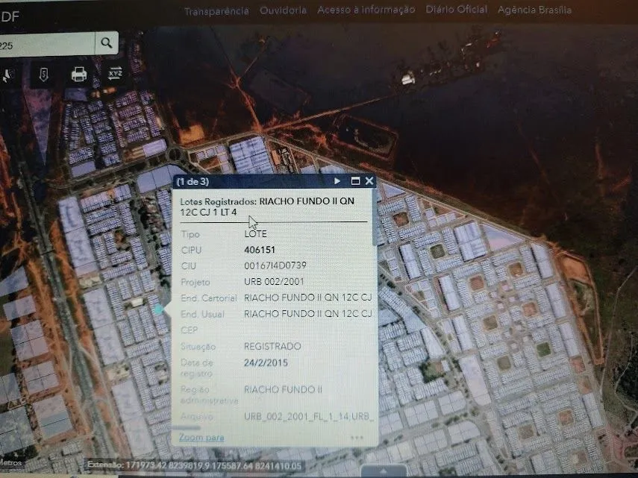The image size is (638, 478).
Task: Focus the address search field
Action: [47, 44]
